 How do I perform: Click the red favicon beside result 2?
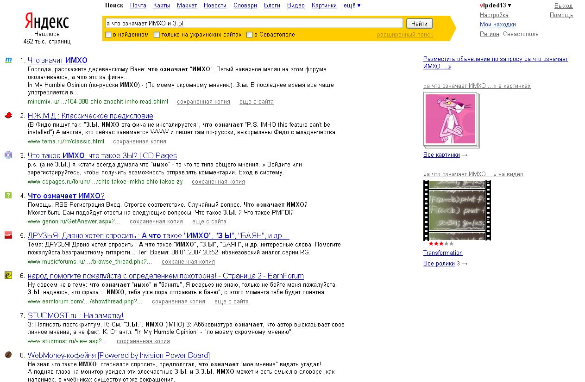8,116
